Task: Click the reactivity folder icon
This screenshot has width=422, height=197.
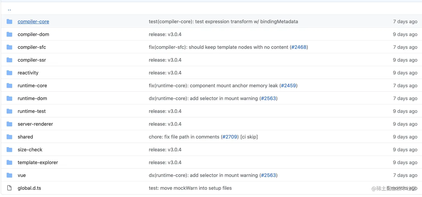Action: coord(9,73)
